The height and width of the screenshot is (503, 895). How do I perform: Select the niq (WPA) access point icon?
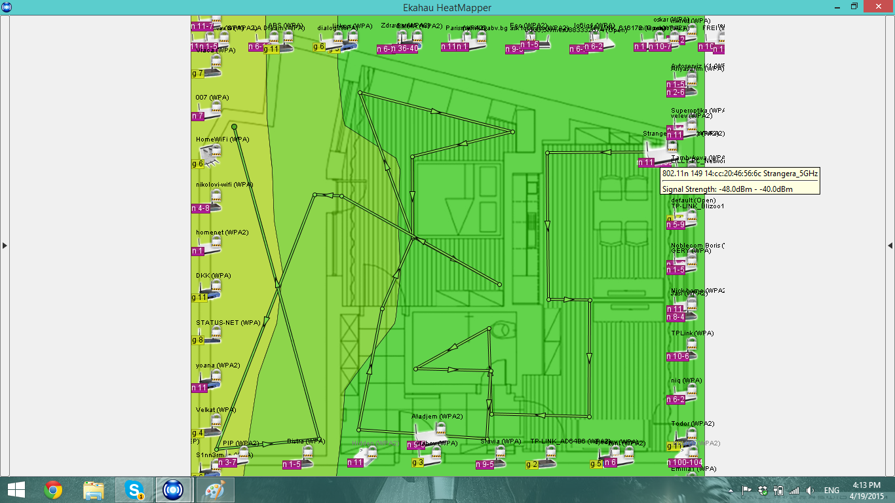[685, 394]
